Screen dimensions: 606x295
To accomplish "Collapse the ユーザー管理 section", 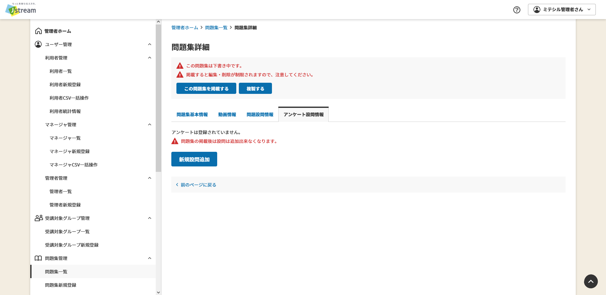I will 150,44.
